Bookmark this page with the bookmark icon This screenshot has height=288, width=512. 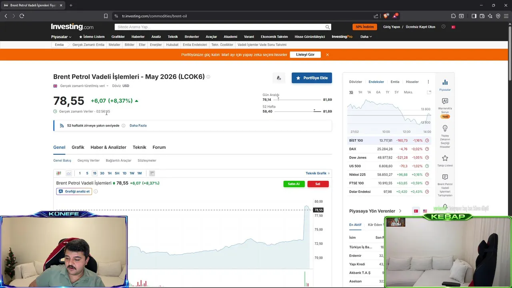(x=106, y=16)
